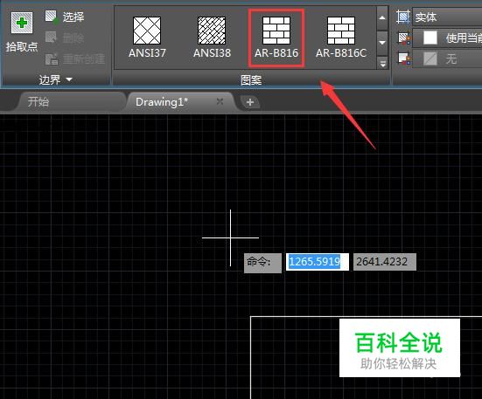This screenshot has height=399, width=482.
Task: Select the ANSI37 hatch pattern
Action: tap(147, 38)
